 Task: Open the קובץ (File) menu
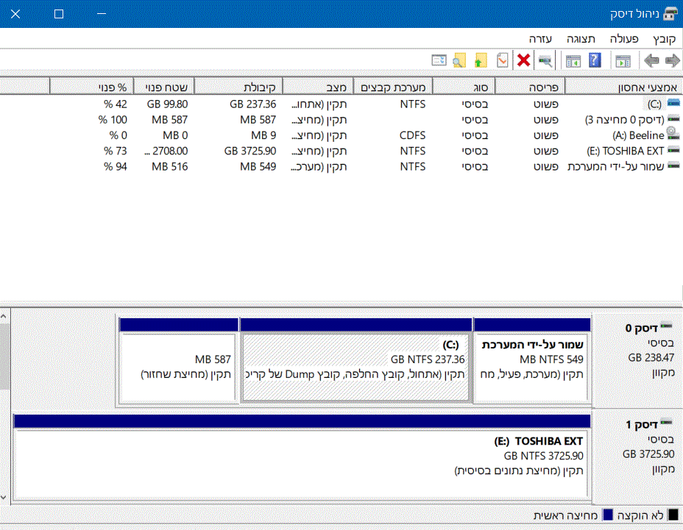[663, 38]
